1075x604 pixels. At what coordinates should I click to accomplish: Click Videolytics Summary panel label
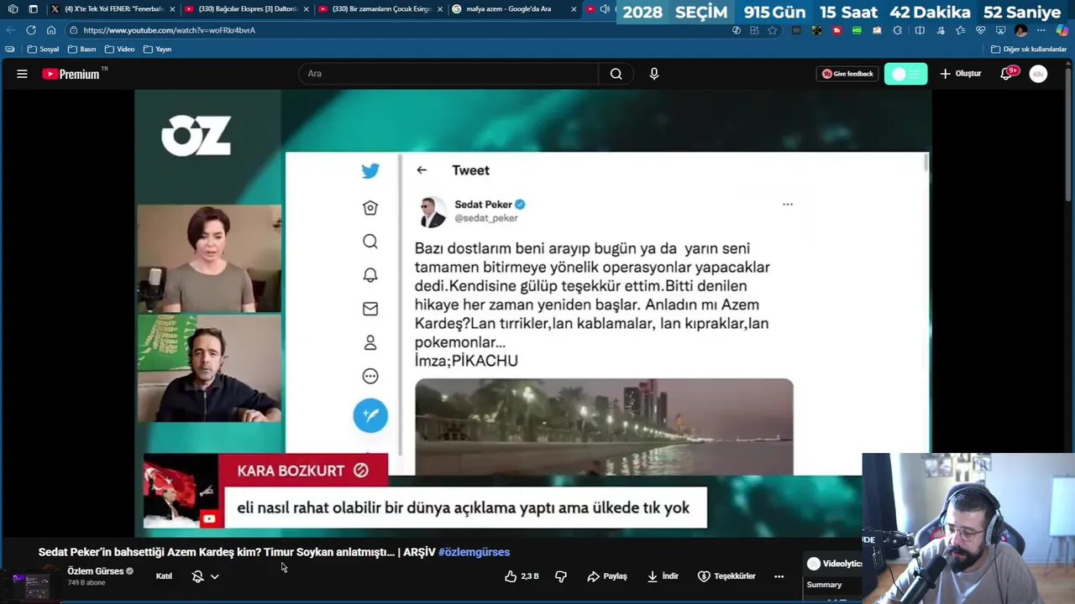[x=824, y=585]
